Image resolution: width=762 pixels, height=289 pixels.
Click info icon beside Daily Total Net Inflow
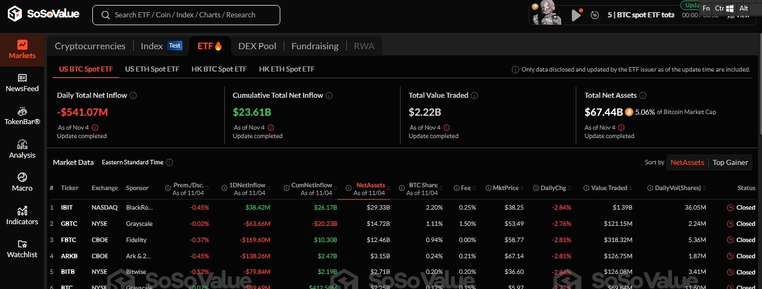[133, 96]
